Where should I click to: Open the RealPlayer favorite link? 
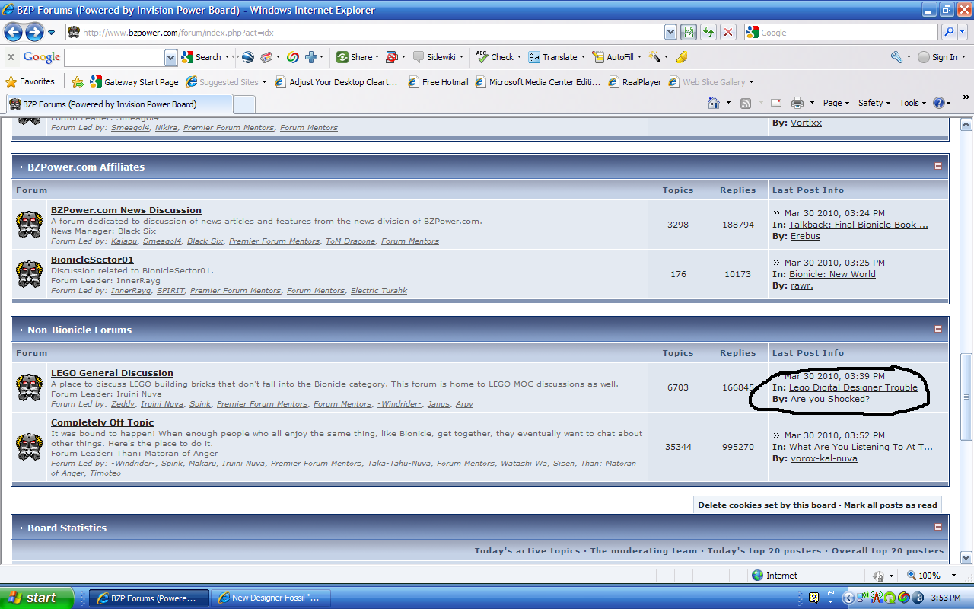click(x=635, y=82)
